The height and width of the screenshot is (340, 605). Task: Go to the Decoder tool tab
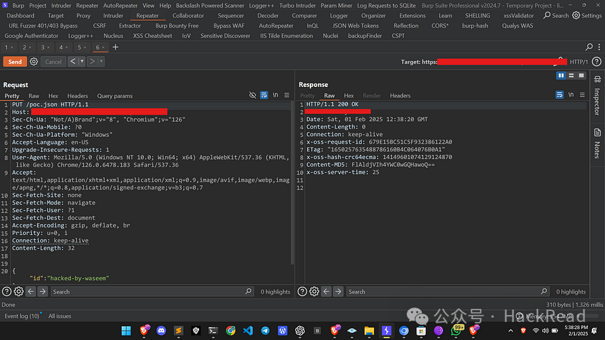[x=268, y=15]
